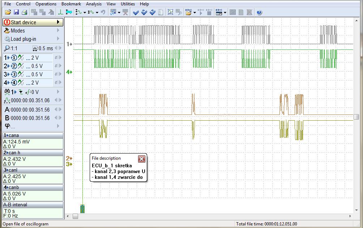Click the magnifier 1:1 zoom icon
The image size is (363, 228).
point(7,48)
